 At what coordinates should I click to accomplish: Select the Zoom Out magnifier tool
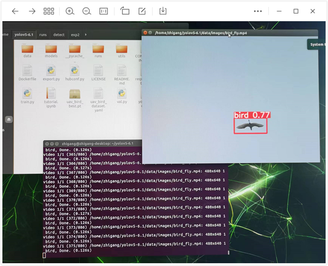point(86,11)
